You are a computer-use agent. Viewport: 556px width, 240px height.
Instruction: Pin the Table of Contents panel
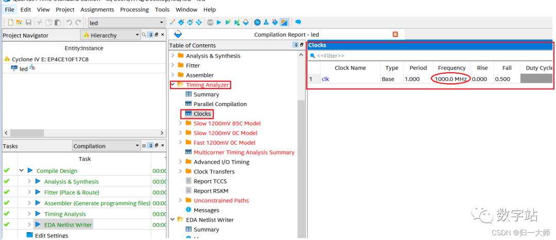296,45
